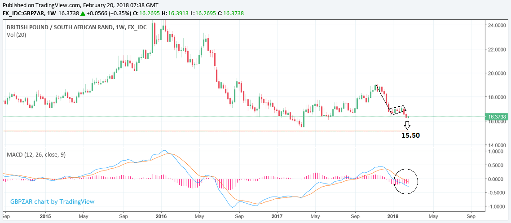The height and width of the screenshot is (223, 511).
Task: Click 2016 on the time axis
Action: (160, 215)
